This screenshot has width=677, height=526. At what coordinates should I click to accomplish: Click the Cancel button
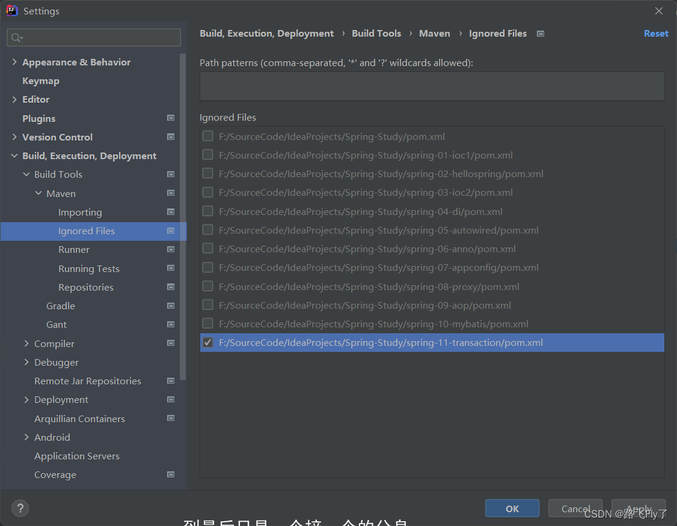click(x=575, y=509)
